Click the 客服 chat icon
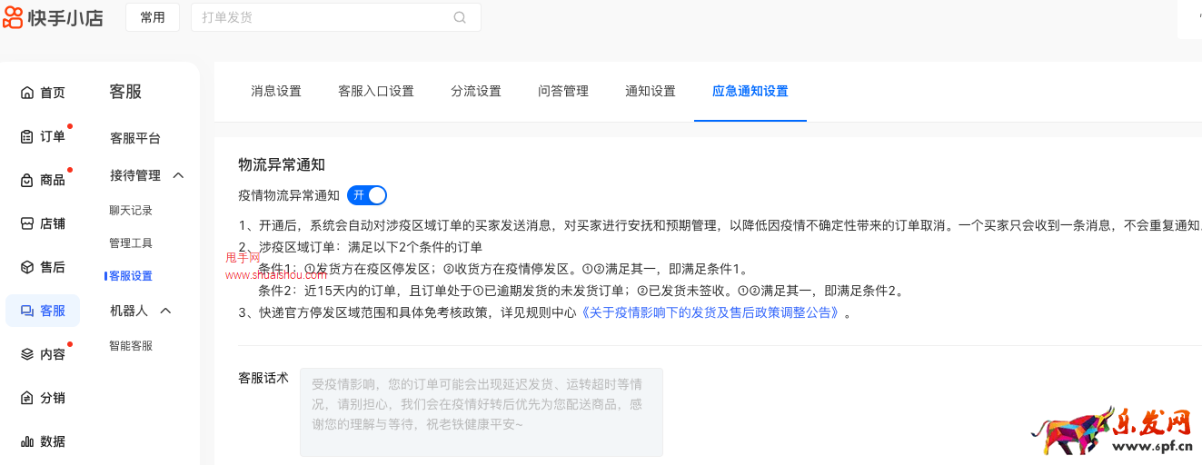 pyautogui.click(x=27, y=311)
